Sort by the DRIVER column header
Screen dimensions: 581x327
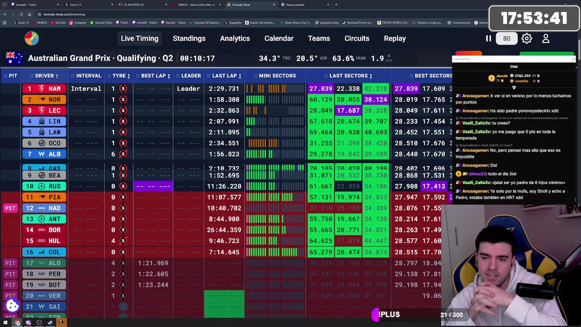point(44,76)
